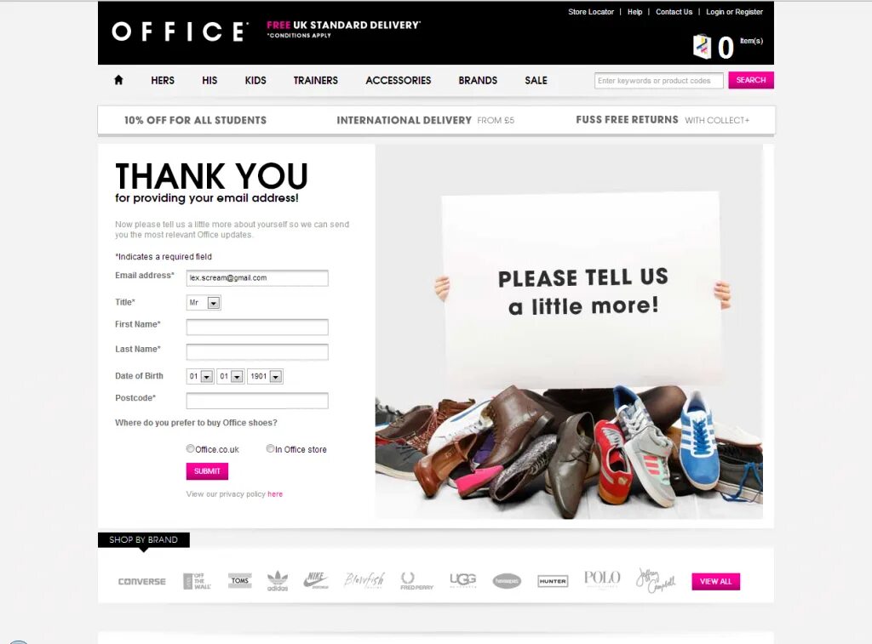Click the OFFICE logo
Image resolution: width=872 pixels, height=644 pixels.
click(x=180, y=31)
